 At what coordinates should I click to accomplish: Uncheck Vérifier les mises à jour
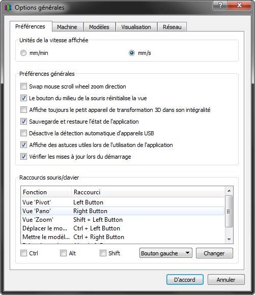pyautogui.click(x=23, y=157)
